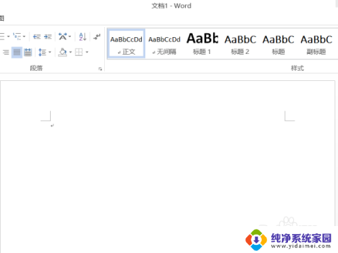338x253 pixels.
Task: Open paragraph settings dialog launcher
Action: pos(100,69)
